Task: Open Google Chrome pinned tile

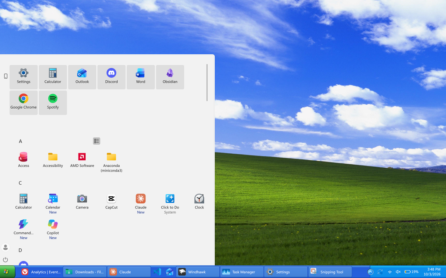Action: [24, 103]
